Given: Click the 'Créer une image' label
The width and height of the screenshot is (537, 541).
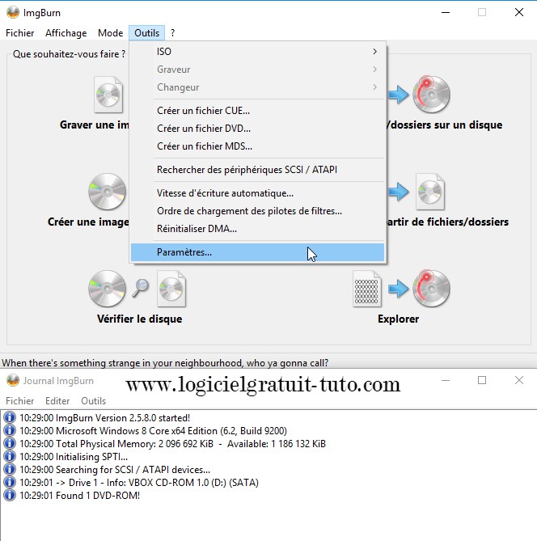Looking at the screenshot, I should click(88, 222).
